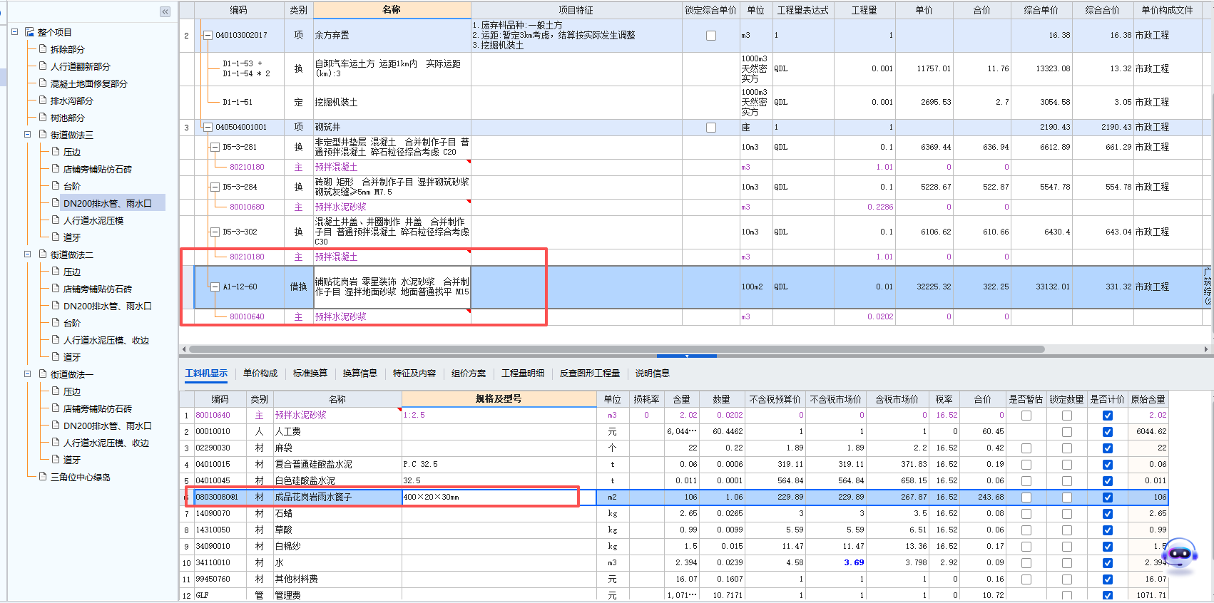The width and height of the screenshot is (1214, 603).
Task: Select 店铺旁铺贴仿石砖 under 街道做法一
Action: click(97, 408)
